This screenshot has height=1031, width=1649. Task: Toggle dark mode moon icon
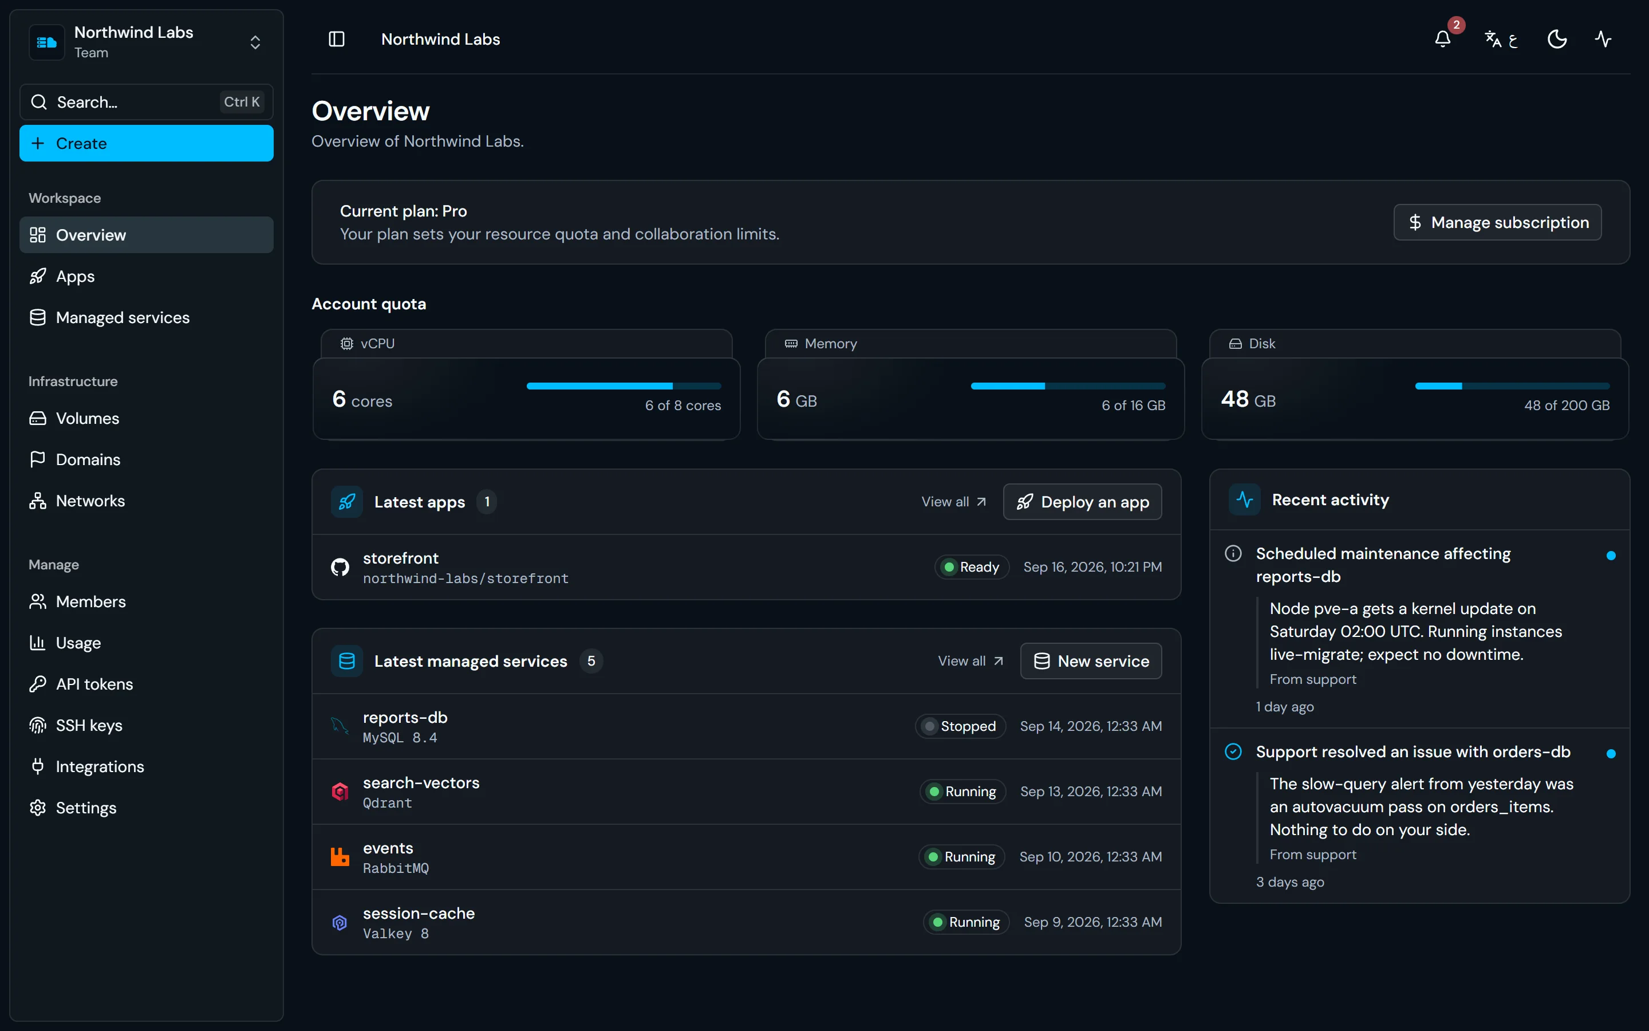click(x=1557, y=39)
